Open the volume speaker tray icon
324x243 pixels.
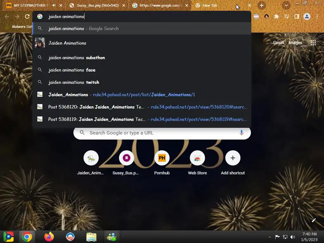click(293, 237)
